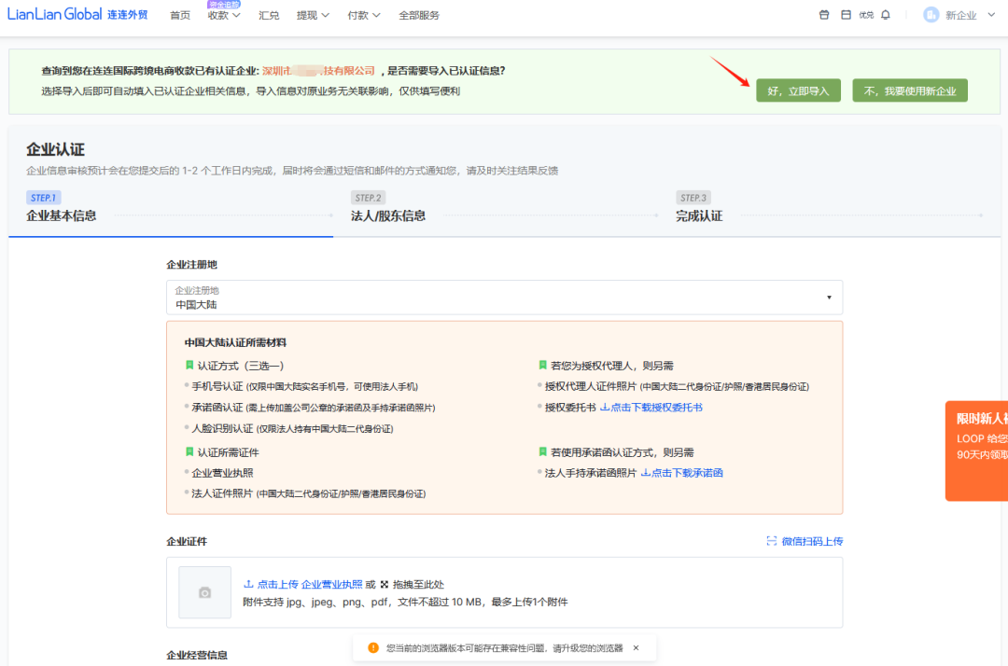The image size is (1008, 666).
Task: Open notifications bell icon
Action: tap(886, 15)
